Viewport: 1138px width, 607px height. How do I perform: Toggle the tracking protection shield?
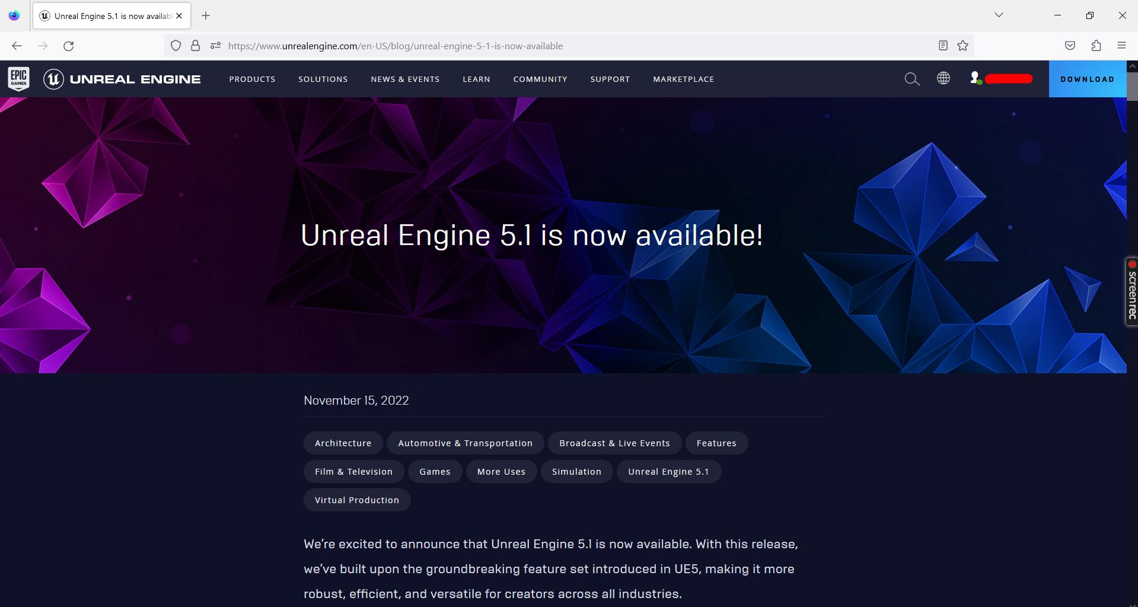click(176, 45)
